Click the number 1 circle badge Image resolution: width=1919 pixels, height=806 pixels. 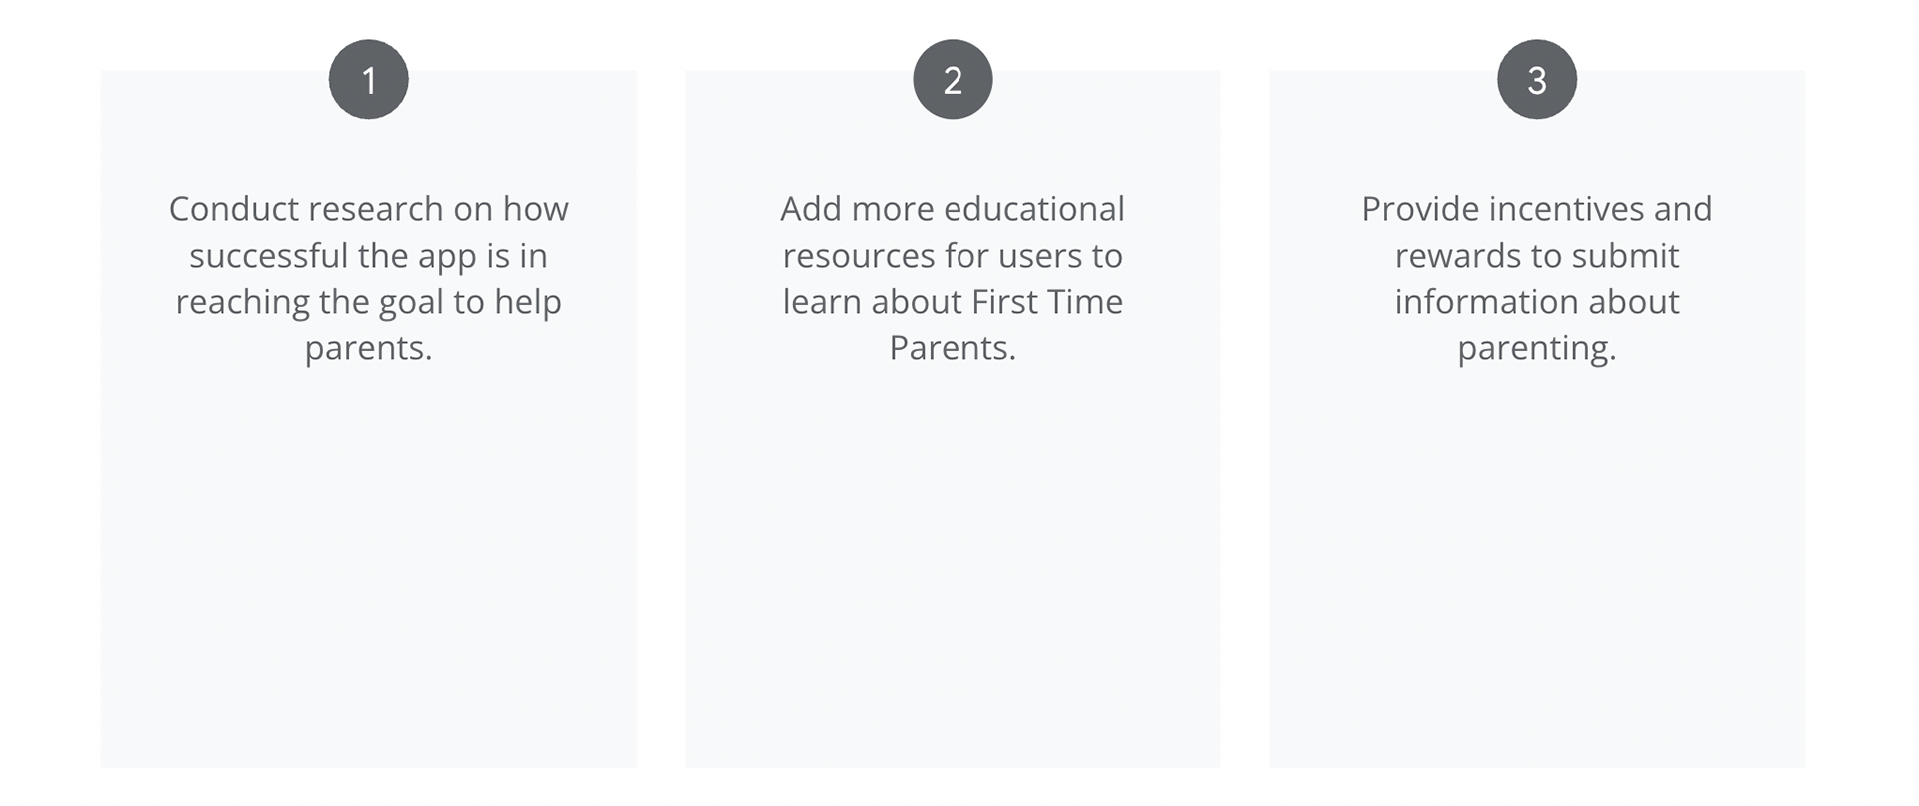click(x=368, y=79)
